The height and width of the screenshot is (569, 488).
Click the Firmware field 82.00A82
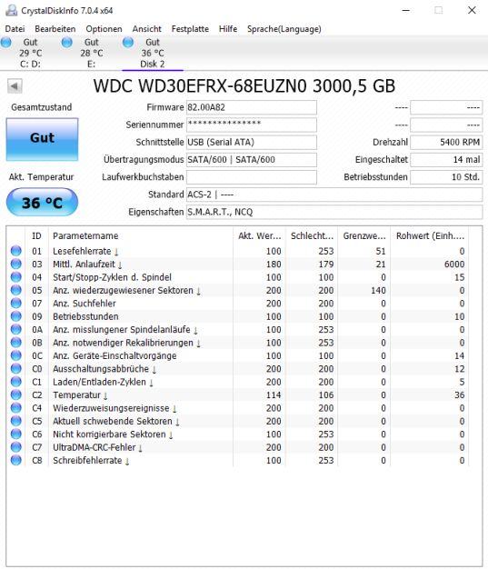click(x=252, y=107)
